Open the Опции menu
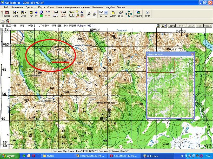This screenshot has height=159, width=213. (x=51, y=7)
